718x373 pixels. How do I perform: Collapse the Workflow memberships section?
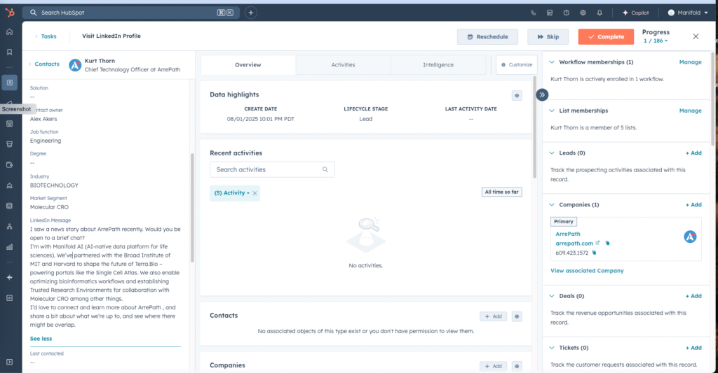(x=552, y=62)
